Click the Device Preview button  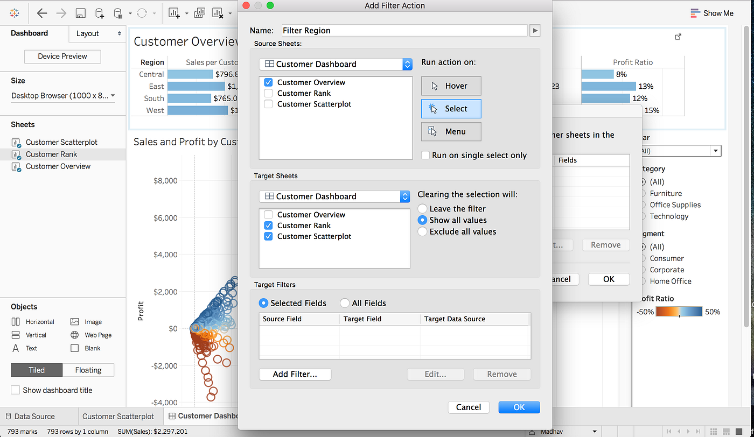tap(62, 57)
